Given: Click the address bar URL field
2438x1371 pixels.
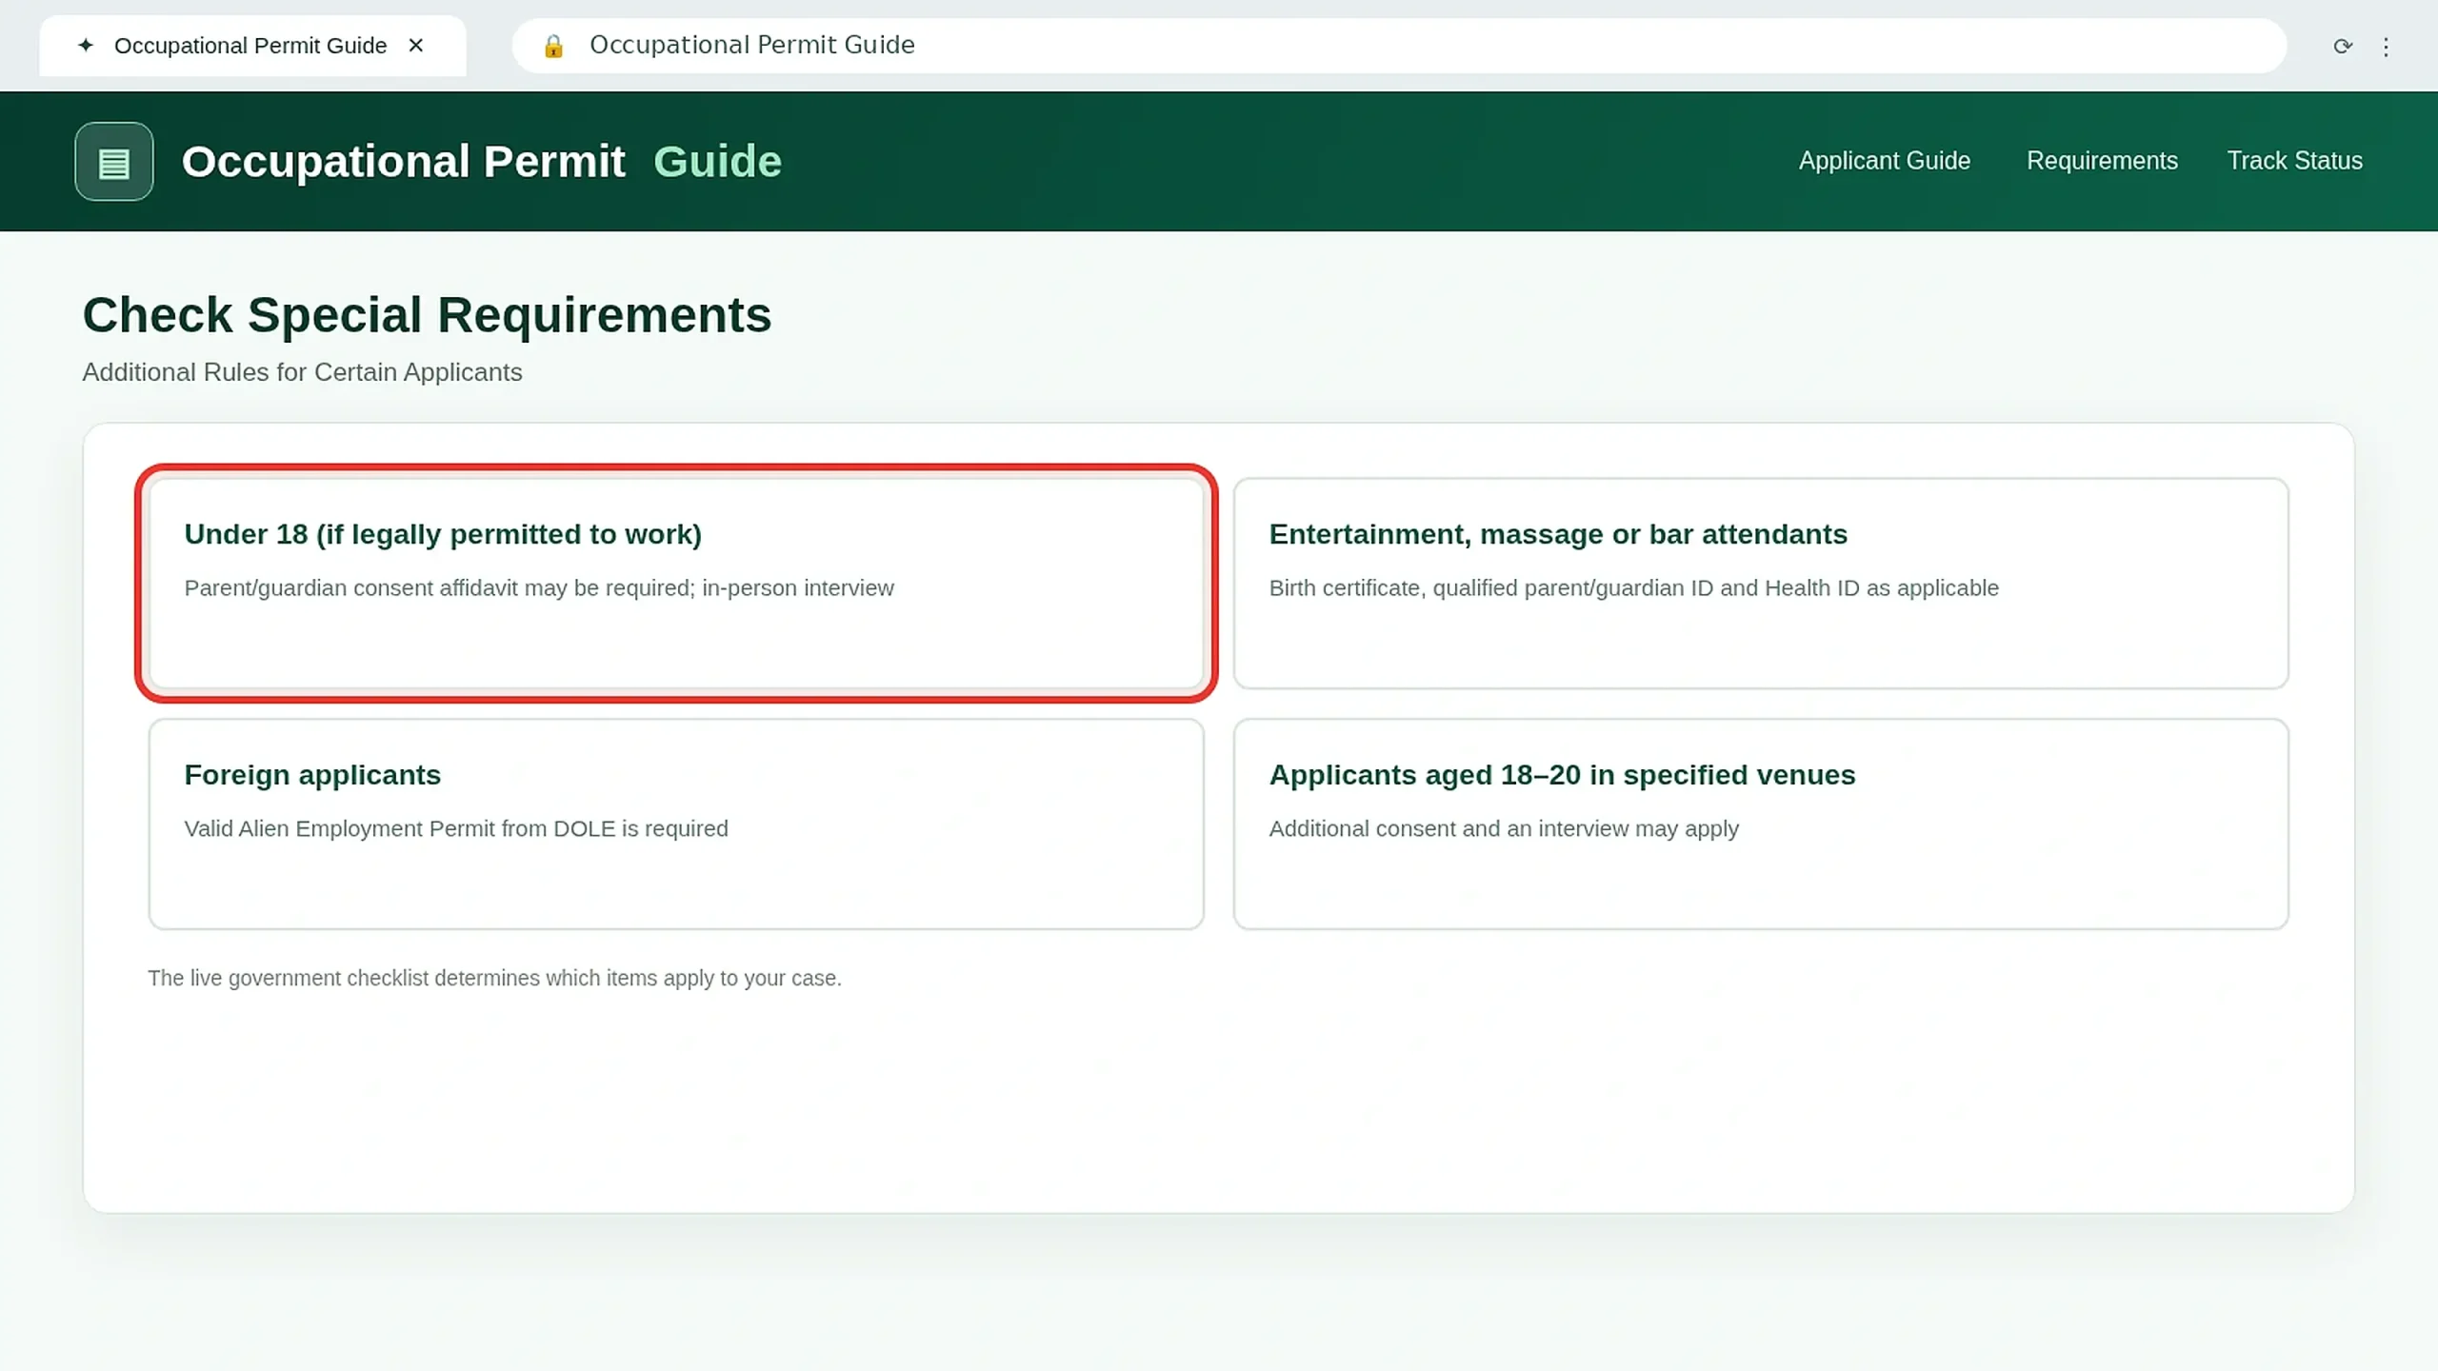Looking at the screenshot, I should [1399, 46].
